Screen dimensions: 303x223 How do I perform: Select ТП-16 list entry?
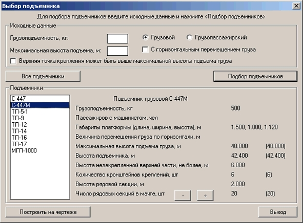click(x=40, y=138)
